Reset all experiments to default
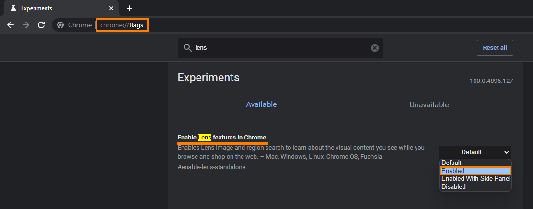Viewport: 533px width, 209px height. (495, 47)
